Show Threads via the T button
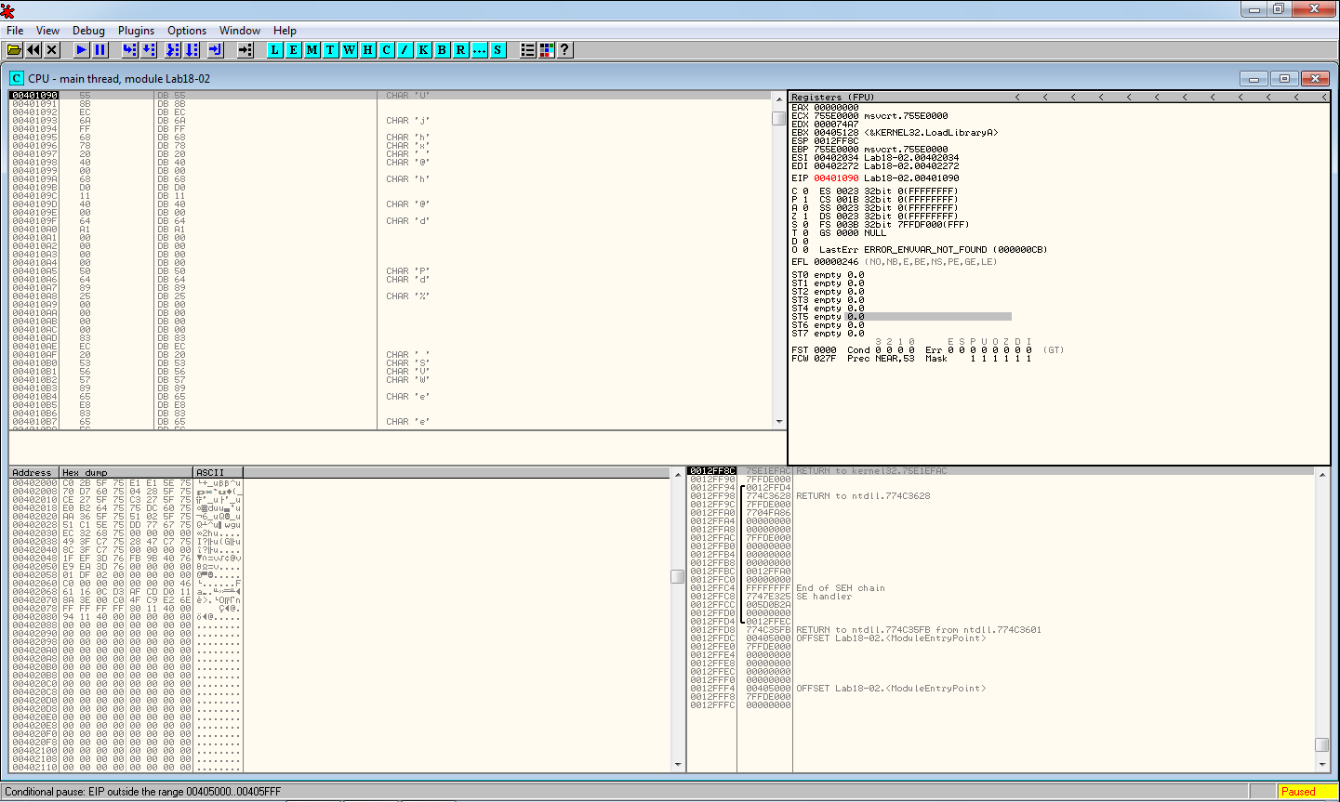 (x=331, y=50)
